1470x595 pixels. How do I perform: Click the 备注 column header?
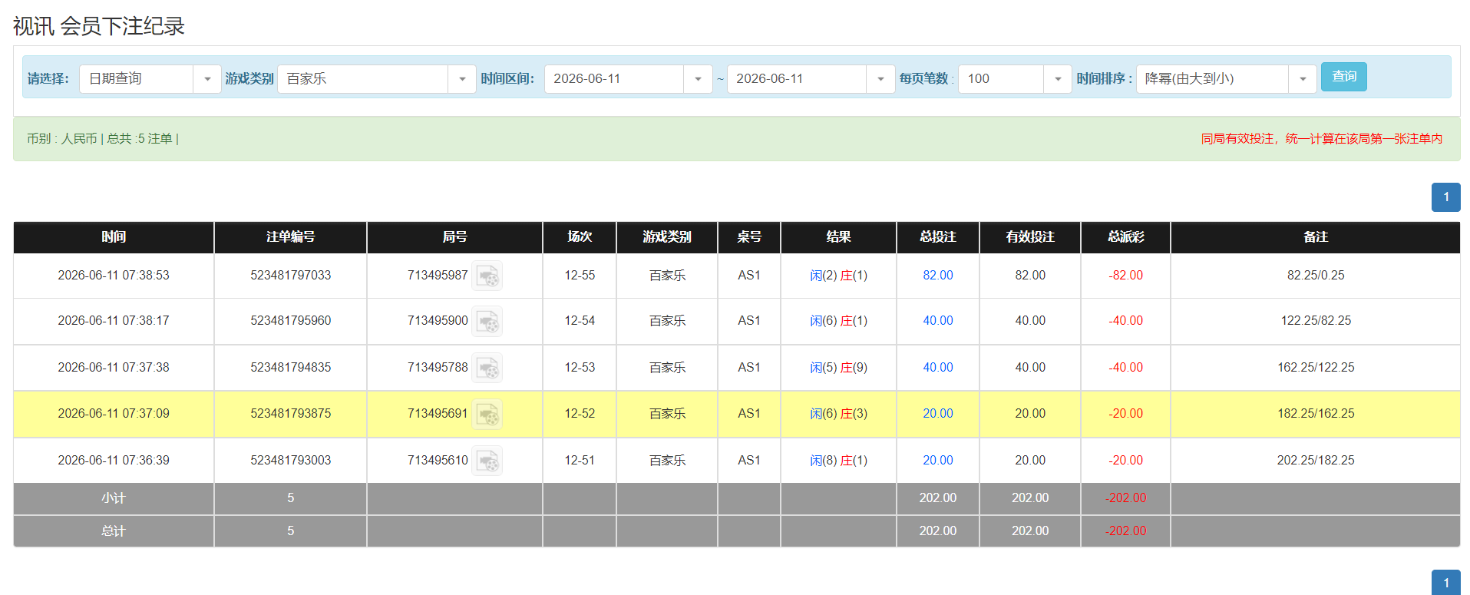pyautogui.click(x=1316, y=237)
